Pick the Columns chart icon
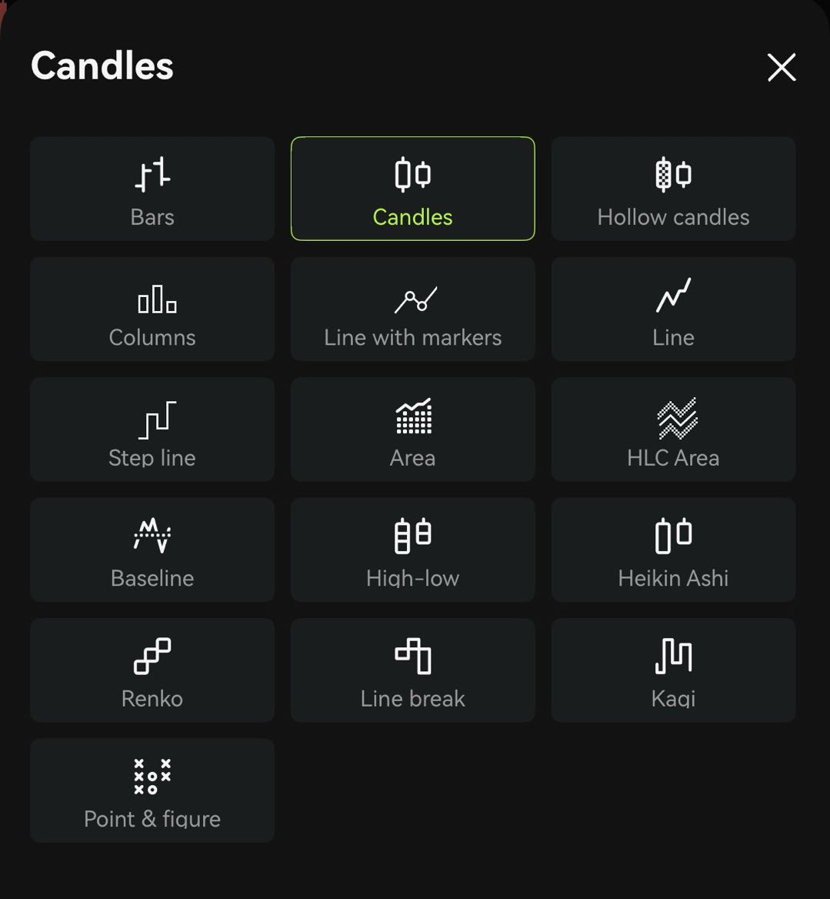The width and height of the screenshot is (830, 899). point(157,299)
